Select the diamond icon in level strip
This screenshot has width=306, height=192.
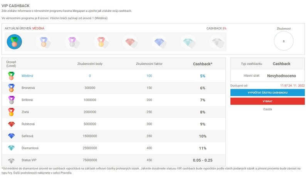coord(188,41)
